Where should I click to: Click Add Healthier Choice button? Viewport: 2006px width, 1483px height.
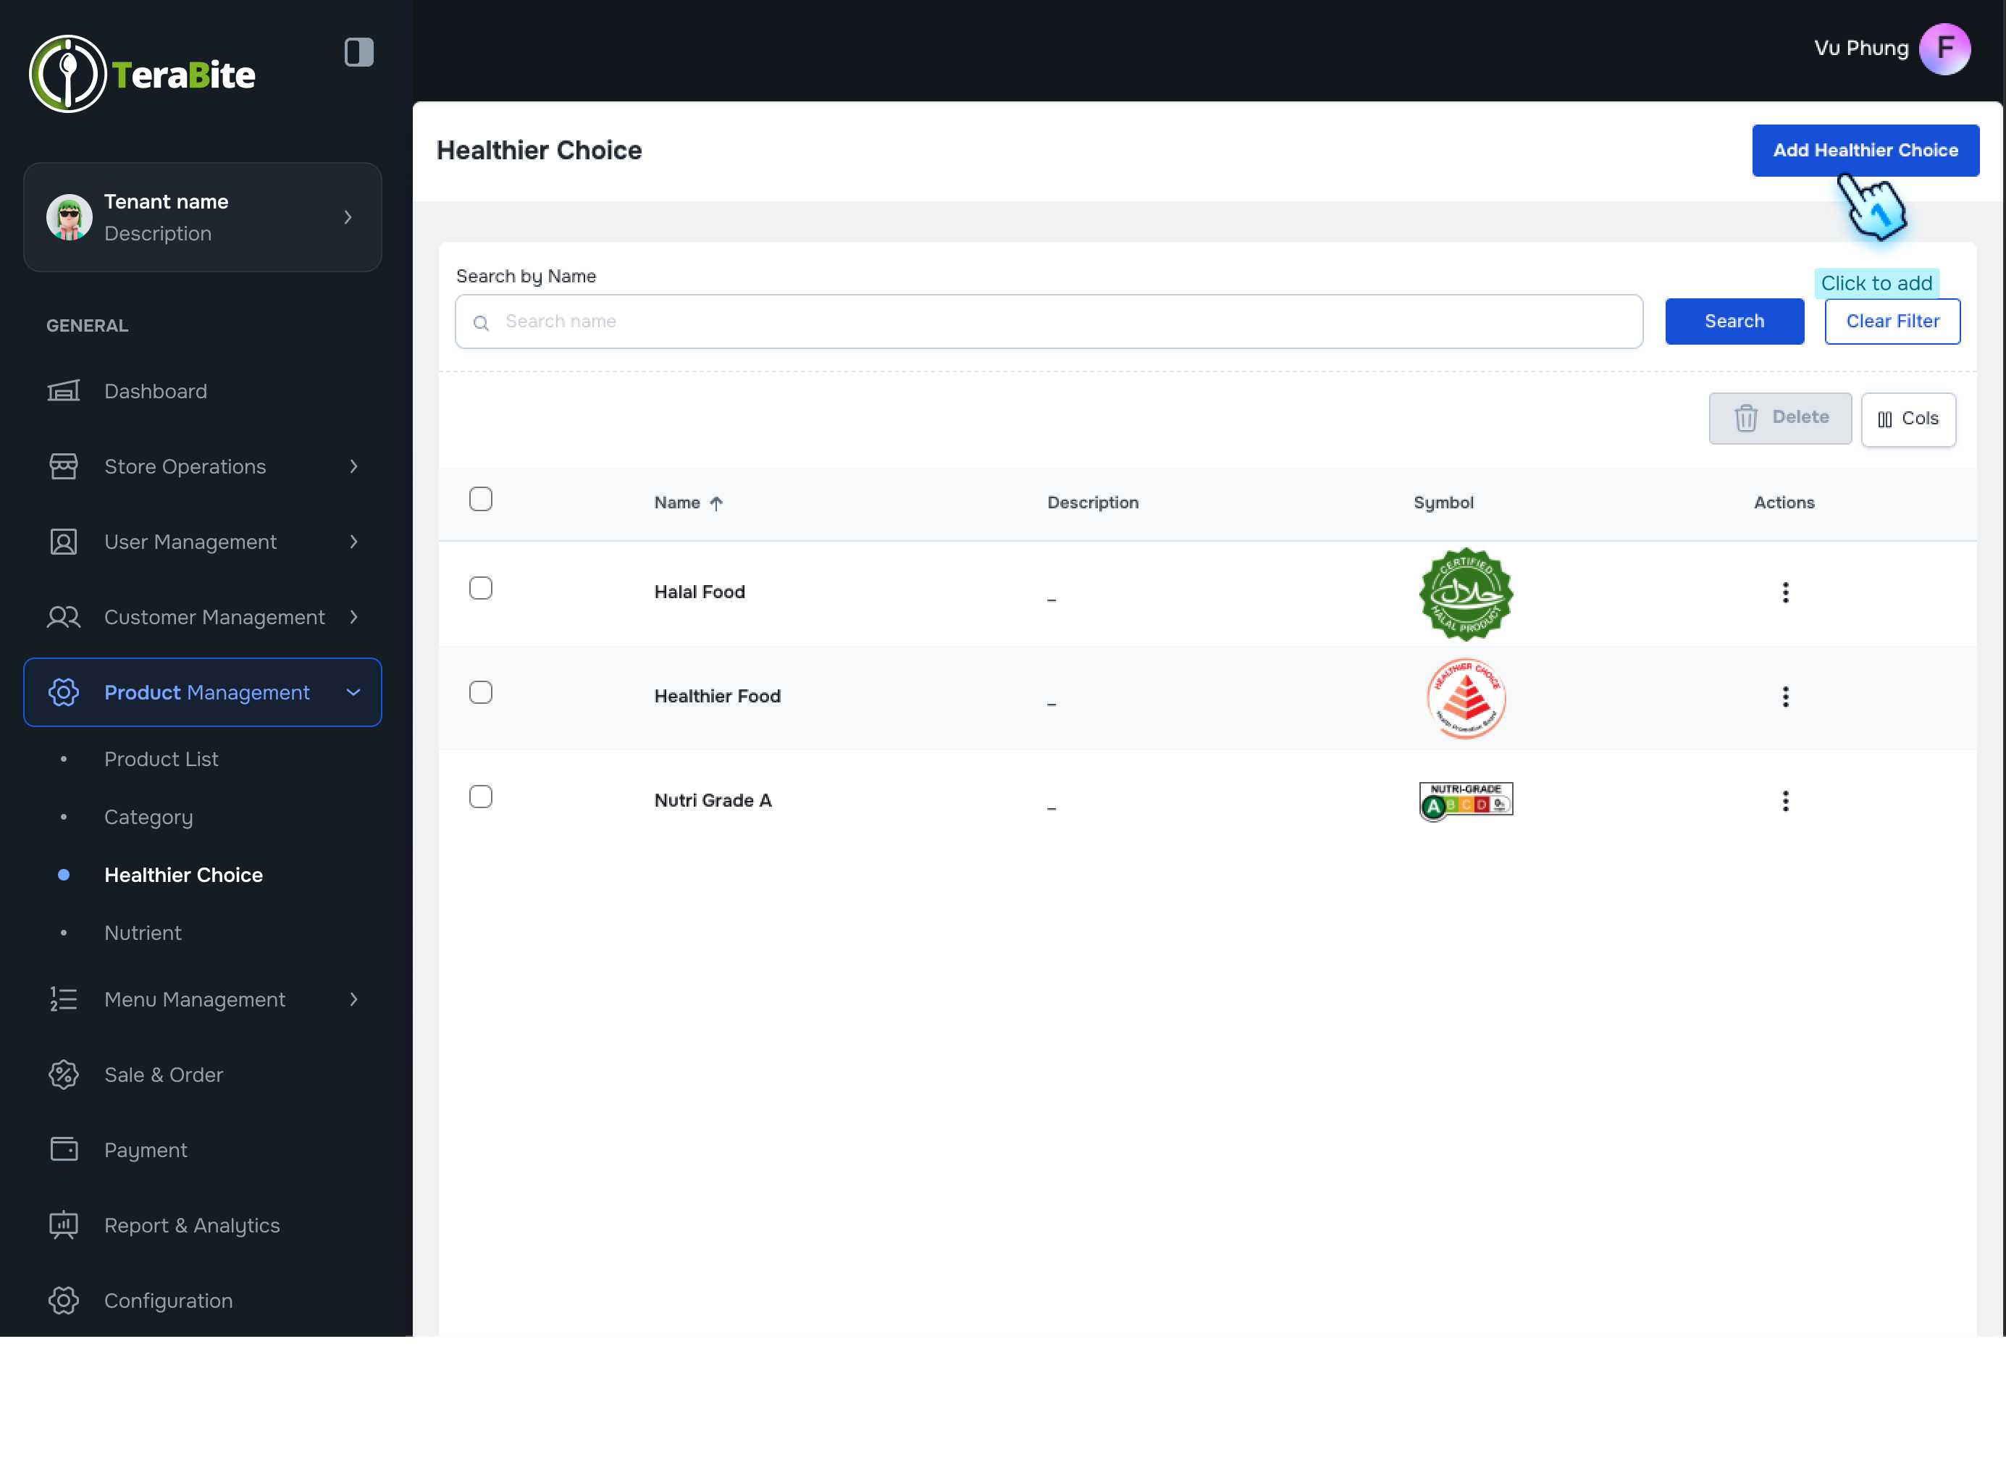[1864, 151]
